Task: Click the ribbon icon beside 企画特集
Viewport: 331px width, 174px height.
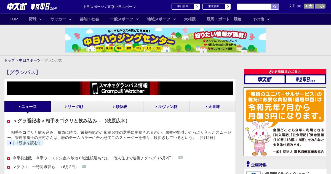Action: click(248, 164)
